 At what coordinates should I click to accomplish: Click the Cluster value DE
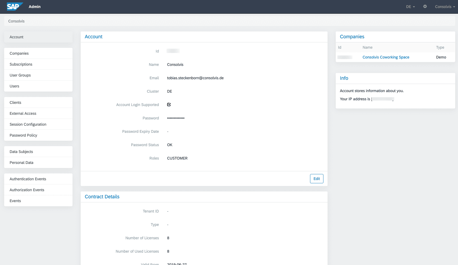click(x=170, y=91)
